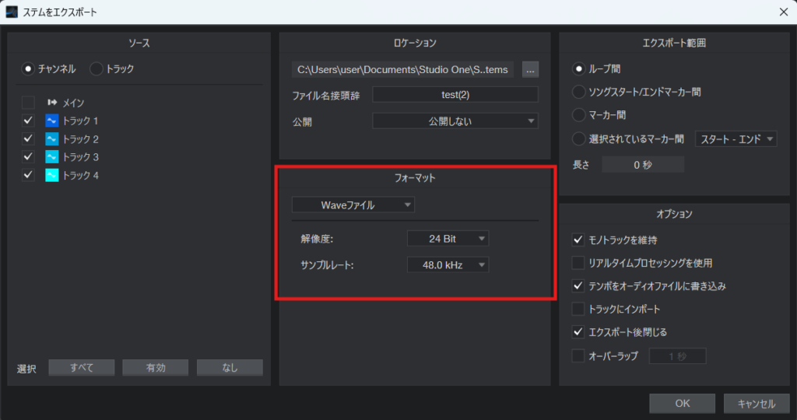Close the ステムをエクスポート dialog
Image resolution: width=797 pixels, height=420 pixels.
(x=784, y=12)
